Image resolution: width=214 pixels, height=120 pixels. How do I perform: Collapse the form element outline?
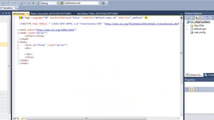pyautogui.click(x=18, y=45)
